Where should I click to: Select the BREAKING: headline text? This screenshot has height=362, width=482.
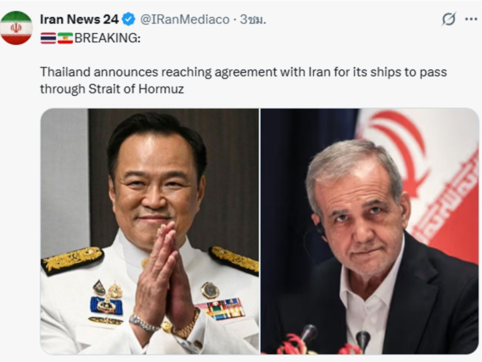click(x=107, y=38)
